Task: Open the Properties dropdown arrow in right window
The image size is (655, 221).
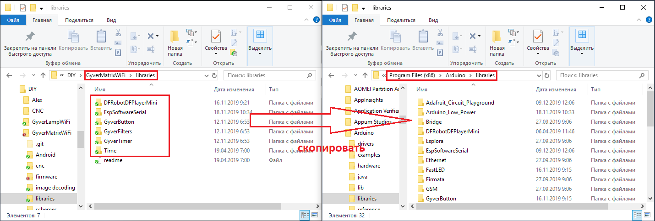Action: 538,54
